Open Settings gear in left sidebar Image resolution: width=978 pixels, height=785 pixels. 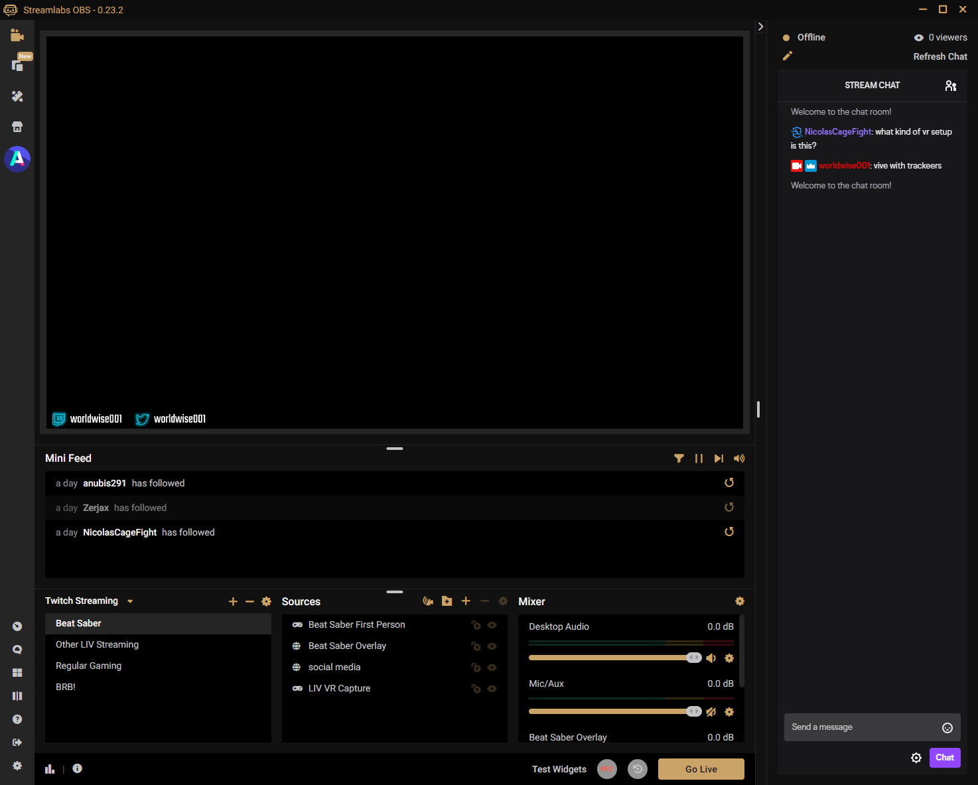(x=17, y=766)
